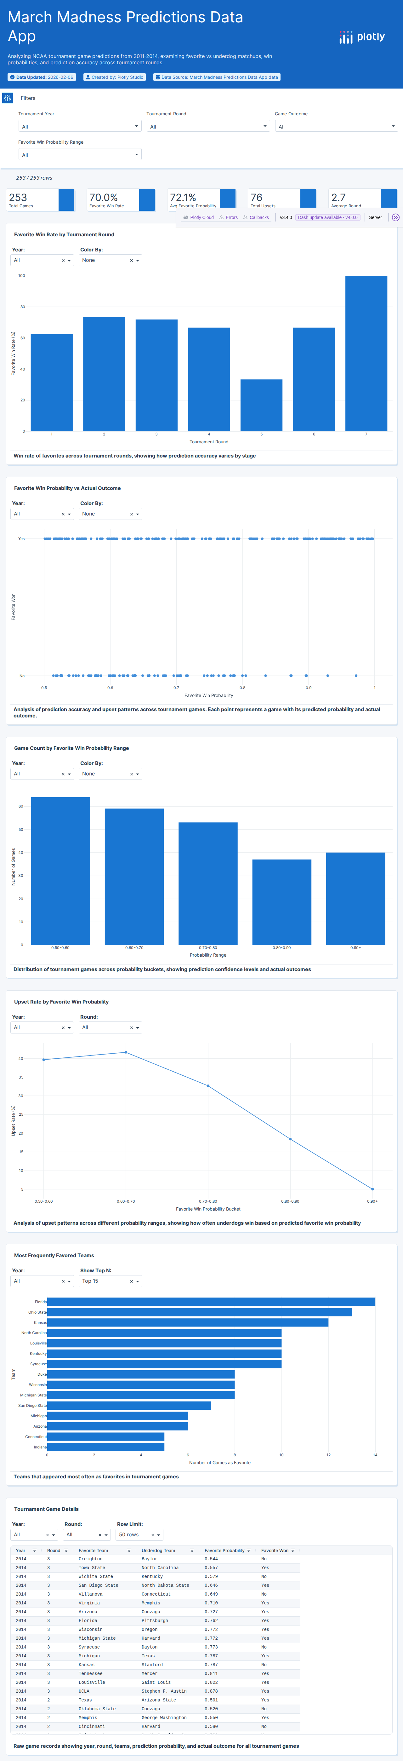
Task: Clear Year in Most Frequently Favored Teams
Action: (63, 1282)
